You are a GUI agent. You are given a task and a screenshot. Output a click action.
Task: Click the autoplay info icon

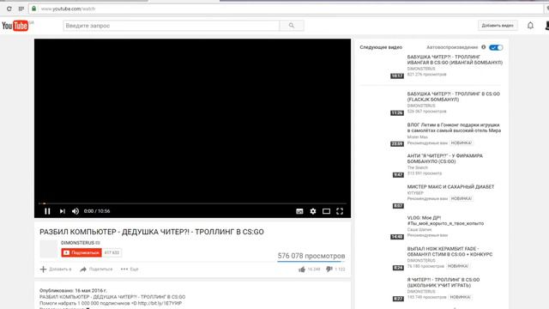483,47
